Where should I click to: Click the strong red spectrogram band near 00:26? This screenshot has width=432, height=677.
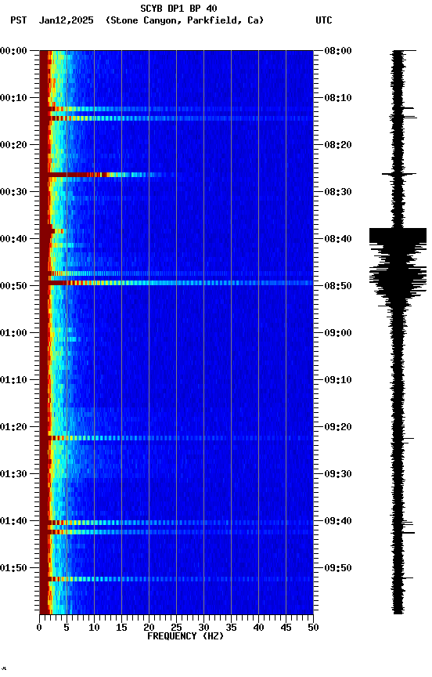108,175
